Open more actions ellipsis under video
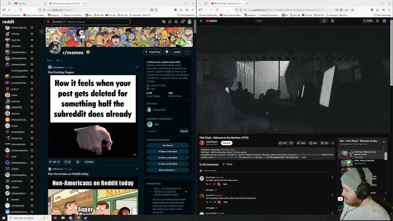 (333, 143)
